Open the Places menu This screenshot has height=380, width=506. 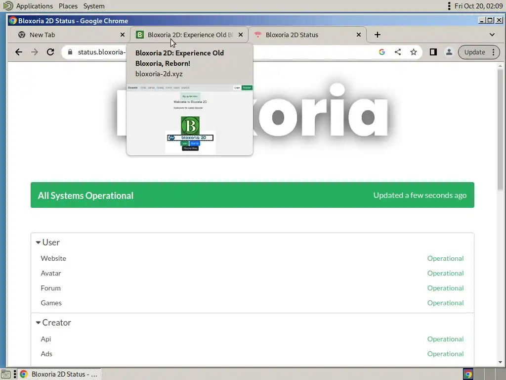pos(68,6)
